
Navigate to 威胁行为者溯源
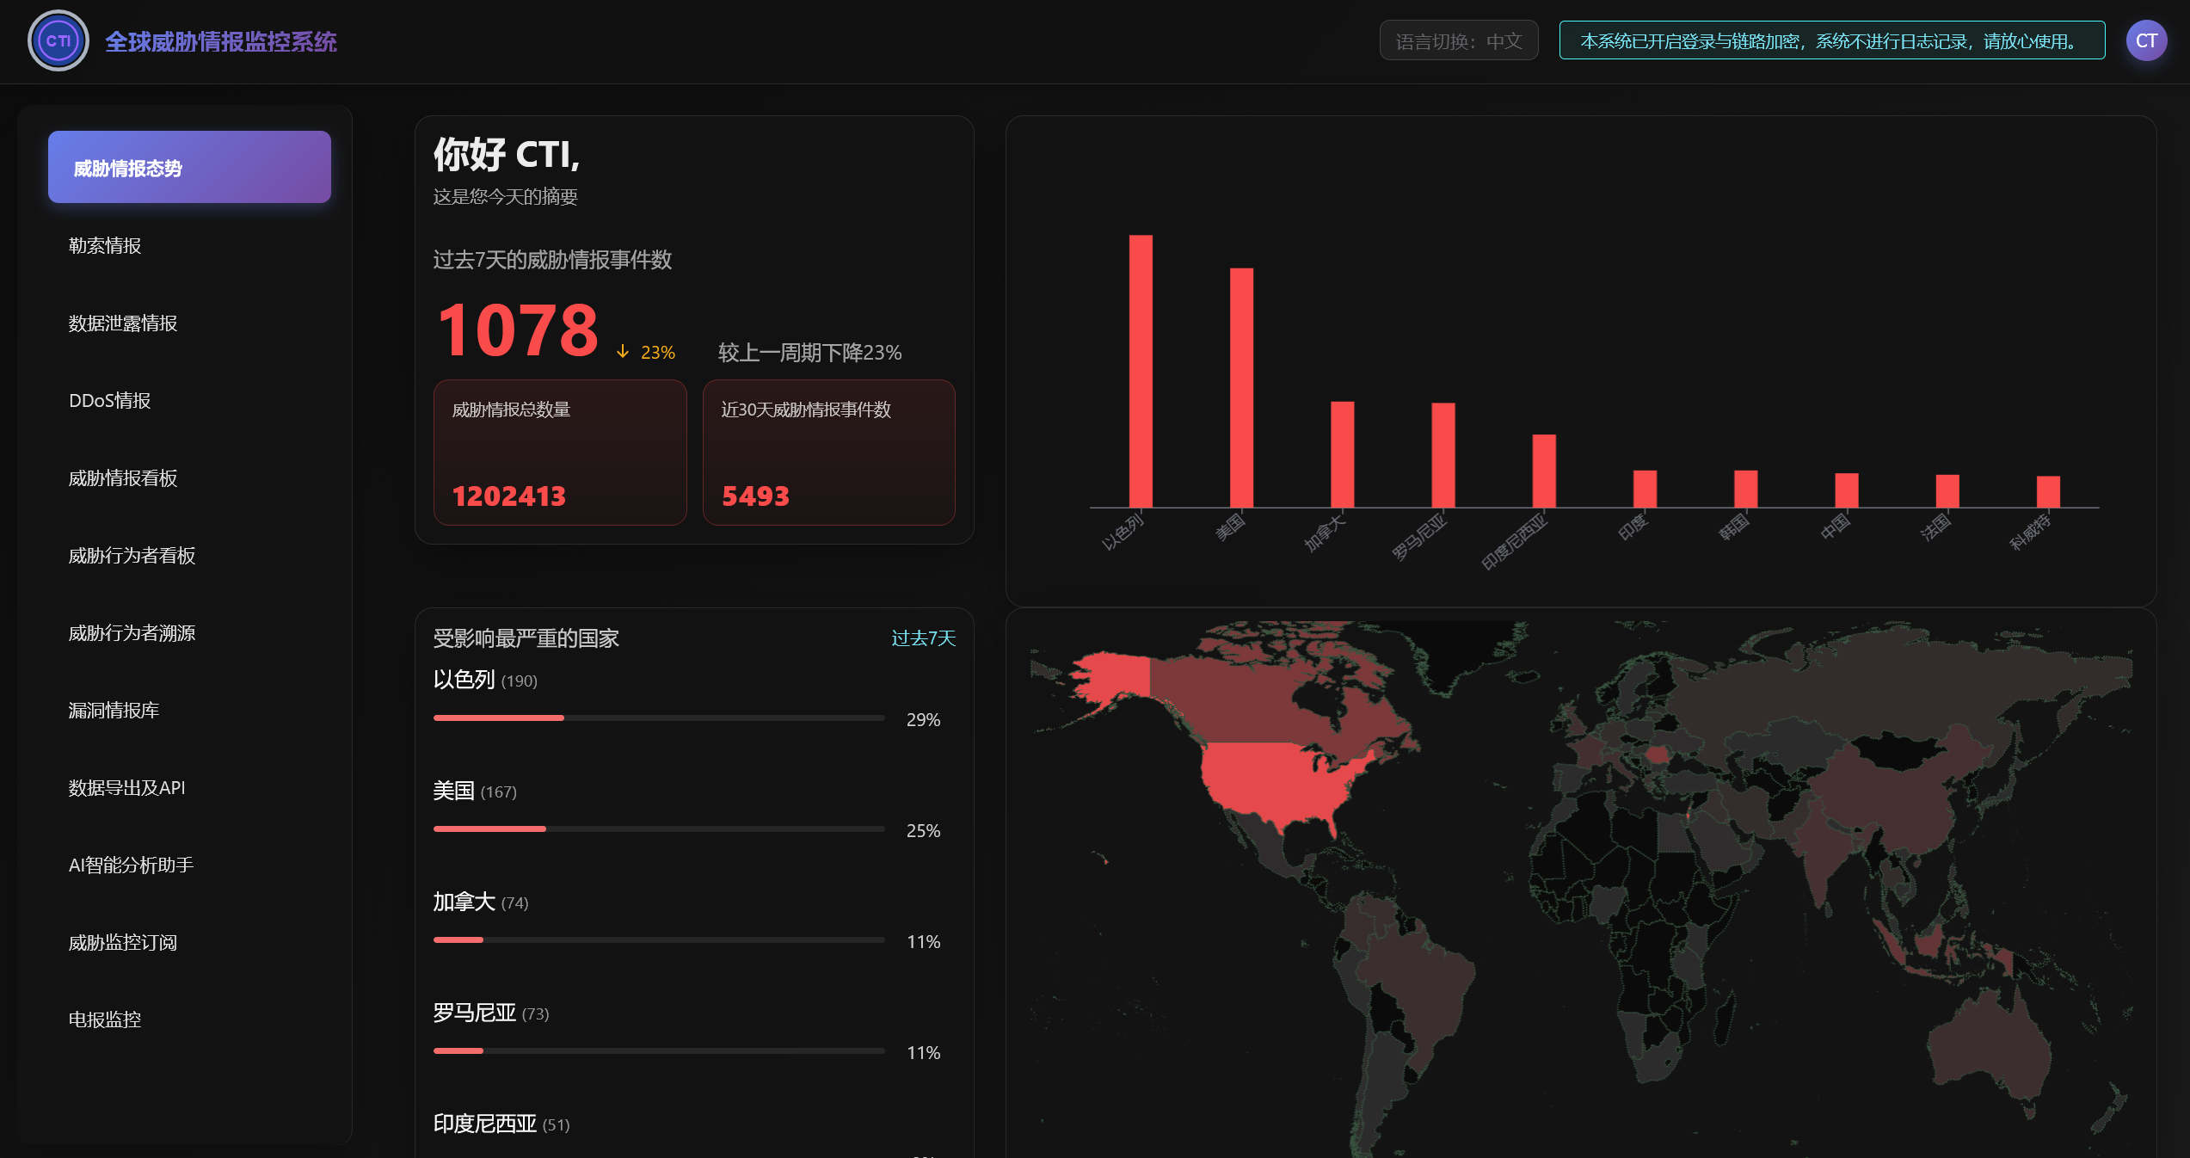coord(132,633)
